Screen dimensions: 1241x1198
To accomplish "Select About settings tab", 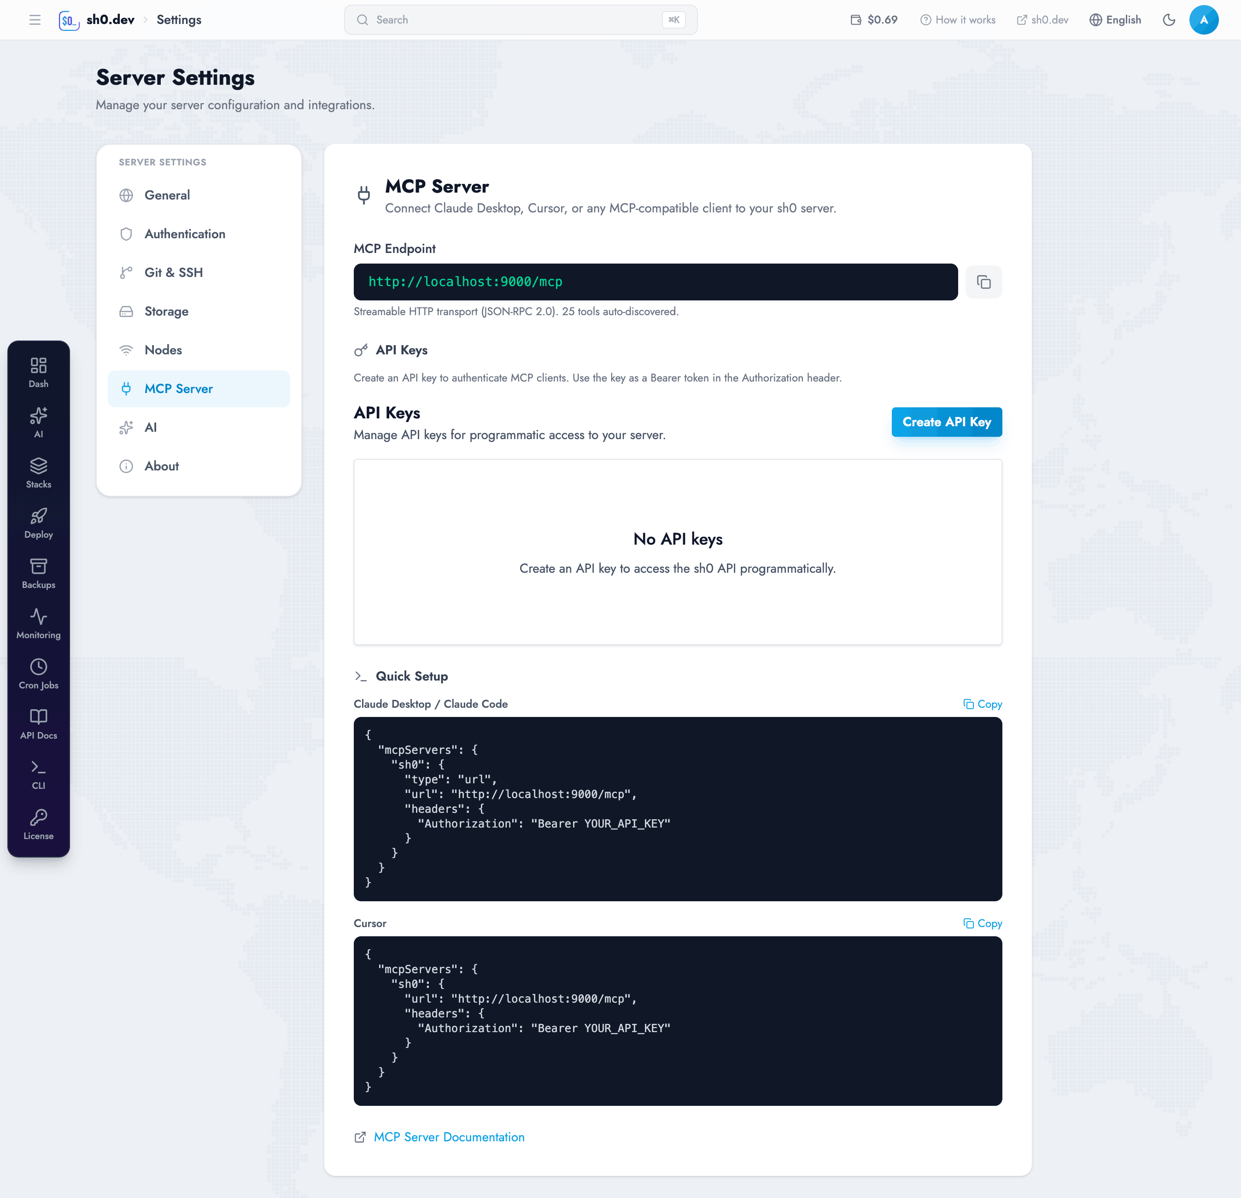I will 199,466.
